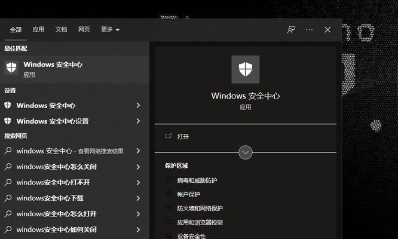Click magnifier icon beside windows安全中心怎么打开

[8, 214]
